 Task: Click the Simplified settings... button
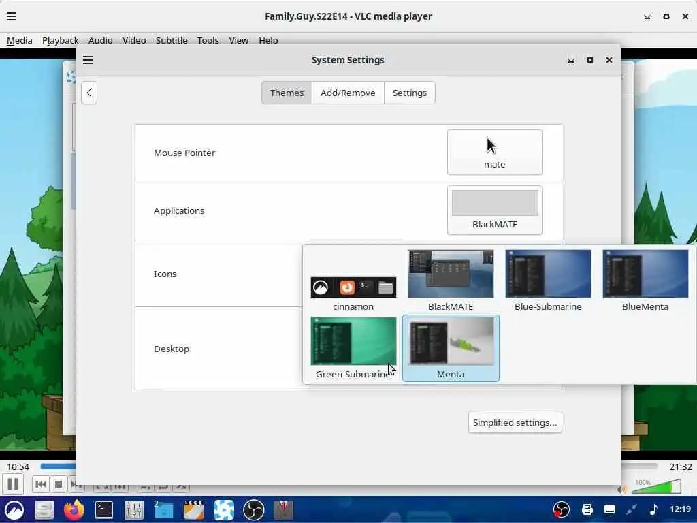[x=515, y=422]
